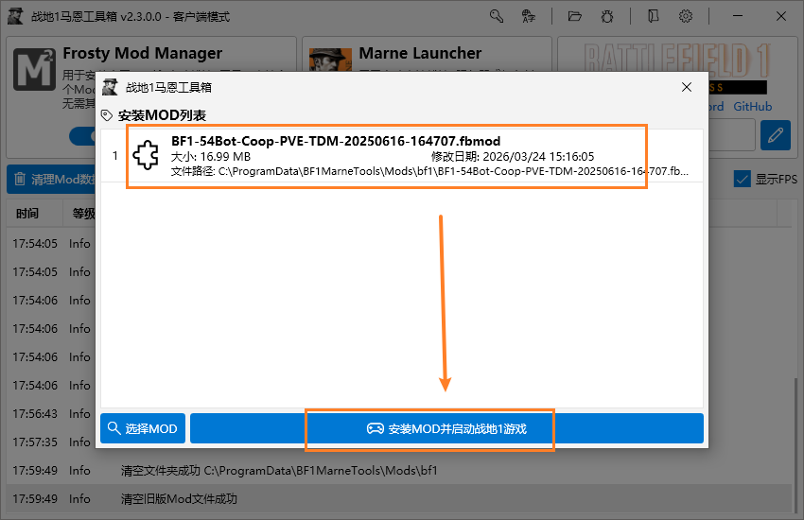Open settings via the gear icon
The width and height of the screenshot is (804, 520).
(686, 16)
